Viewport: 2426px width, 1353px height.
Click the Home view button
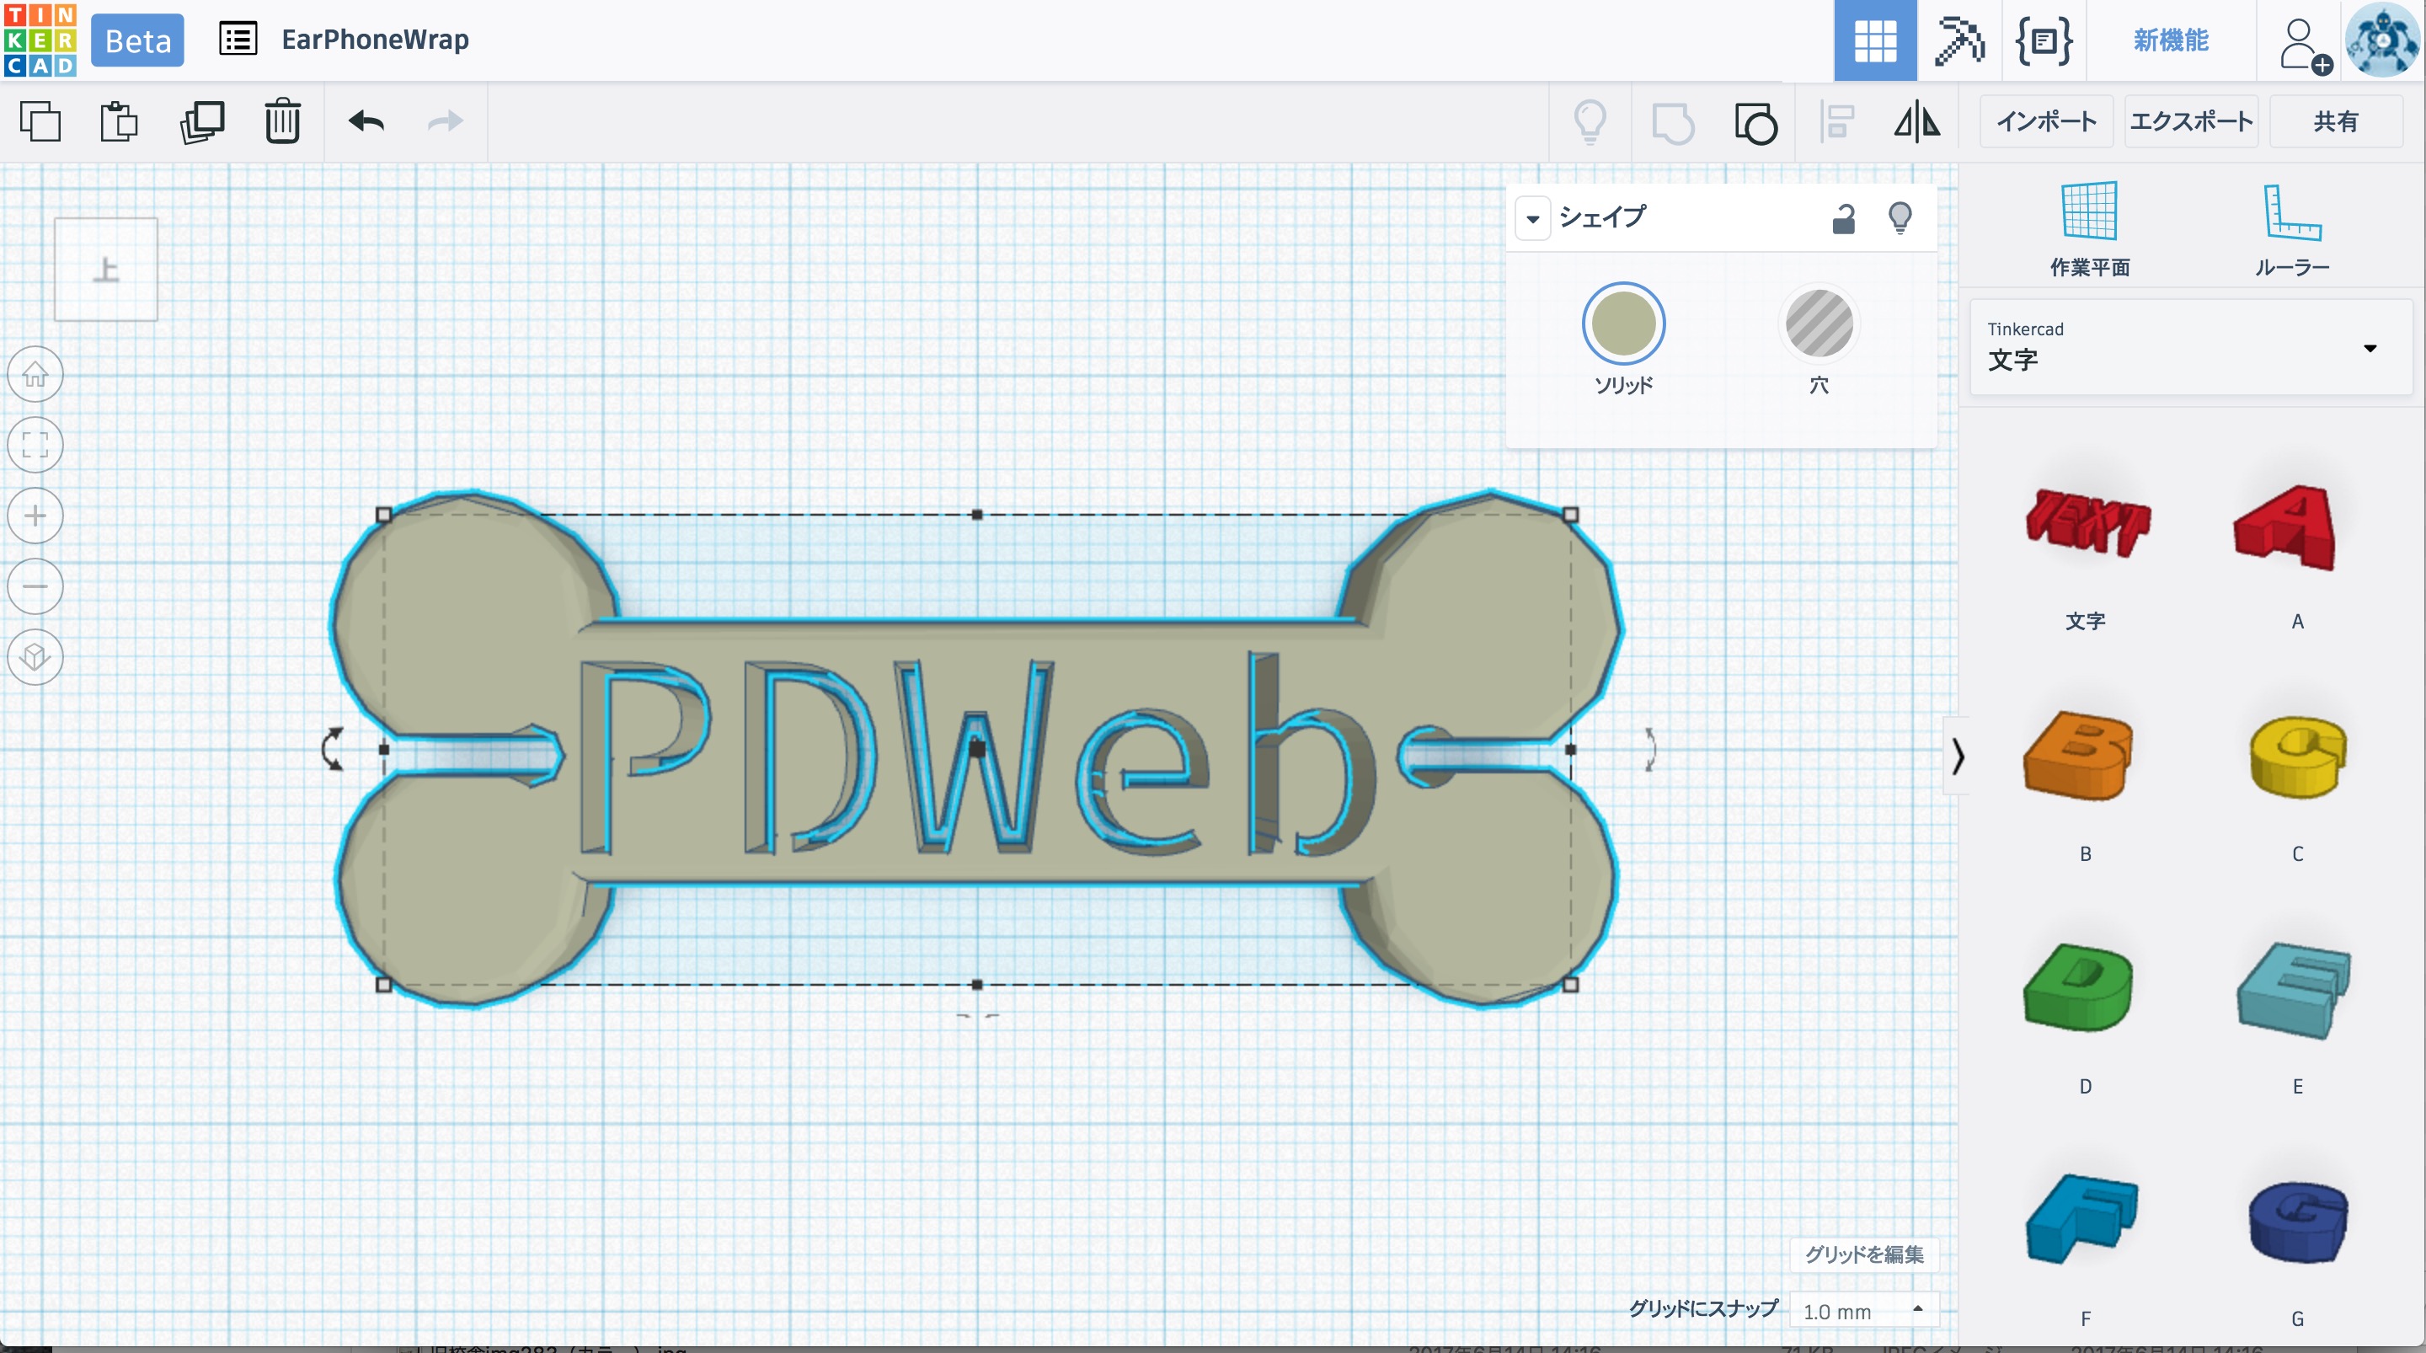(x=35, y=374)
